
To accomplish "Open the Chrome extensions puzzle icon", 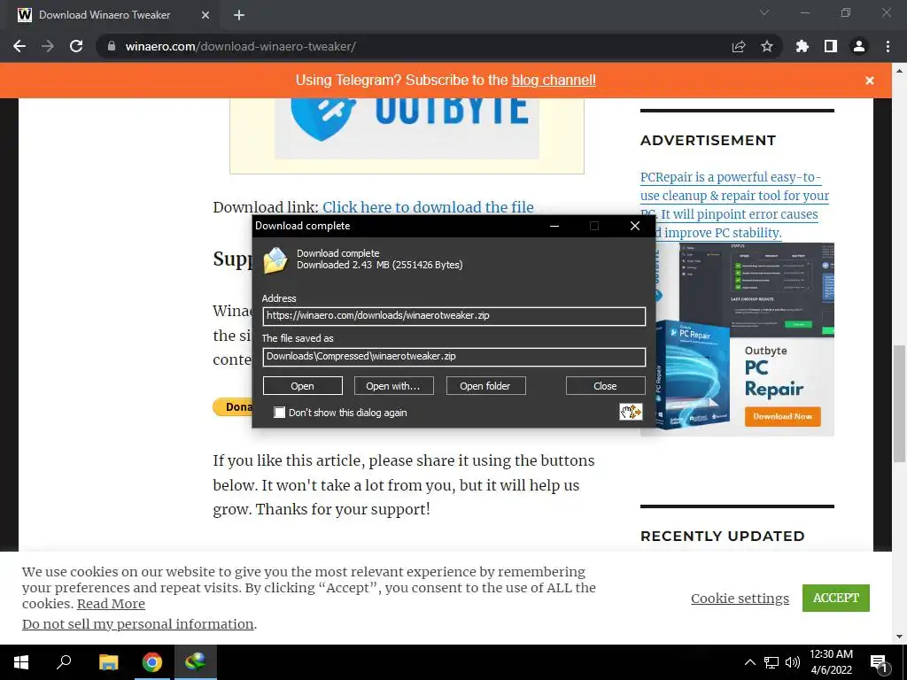I will tap(802, 46).
